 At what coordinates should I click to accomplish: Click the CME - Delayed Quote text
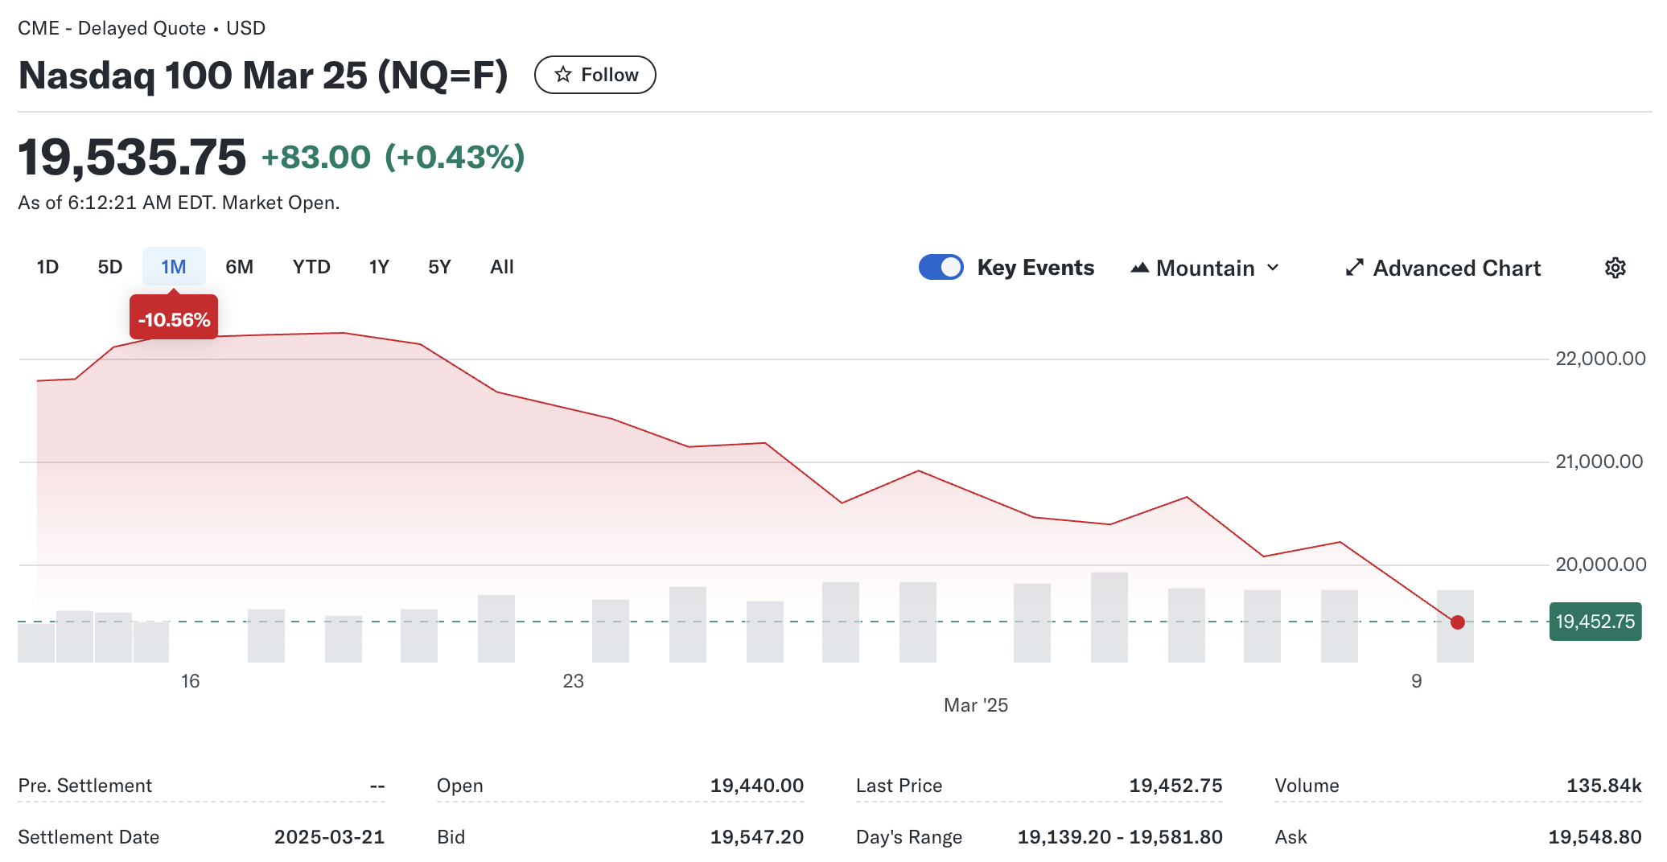pyautogui.click(x=112, y=28)
